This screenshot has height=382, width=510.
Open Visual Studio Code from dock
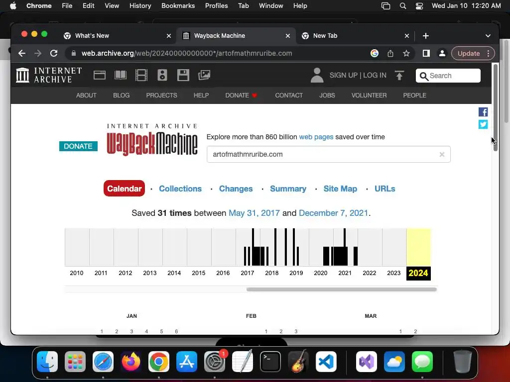click(326, 362)
